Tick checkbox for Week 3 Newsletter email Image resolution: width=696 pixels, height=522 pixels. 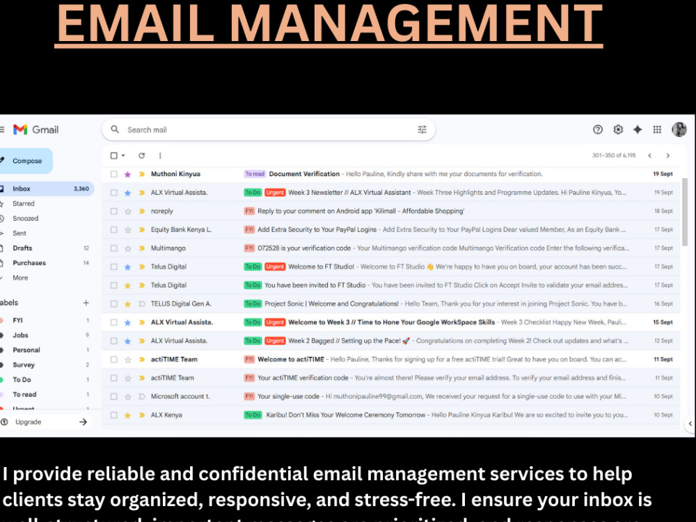click(x=114, y=193)
